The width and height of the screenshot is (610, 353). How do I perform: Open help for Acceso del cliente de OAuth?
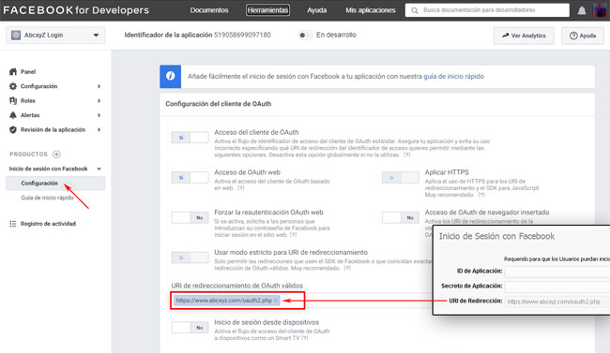pyautogui.click(x=406, y=154)
